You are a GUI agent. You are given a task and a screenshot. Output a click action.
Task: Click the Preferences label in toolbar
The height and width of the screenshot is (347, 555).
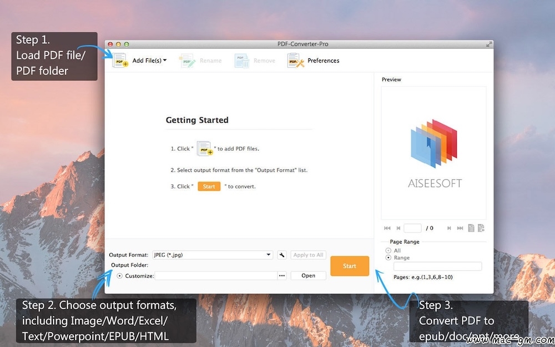pos(323,61)
